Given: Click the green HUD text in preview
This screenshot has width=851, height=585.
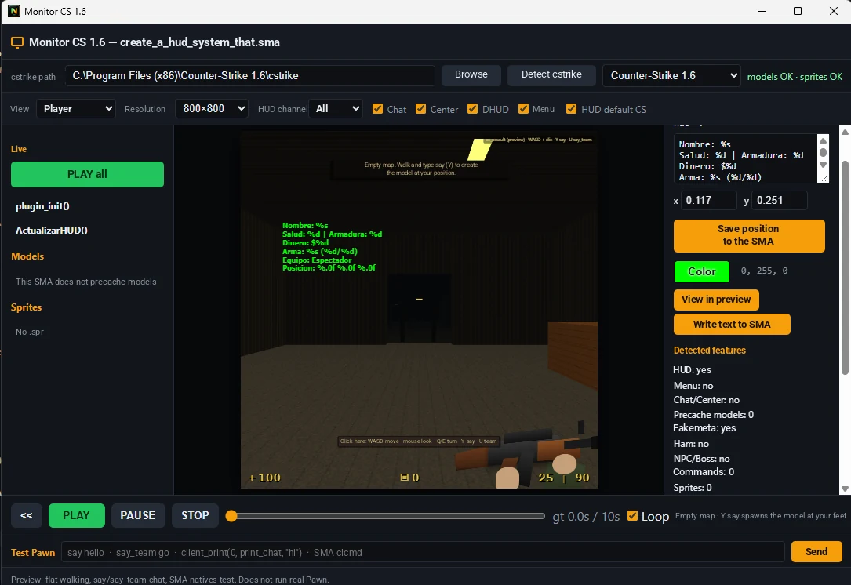Looking at the screenshot, I should coord(332,246).
